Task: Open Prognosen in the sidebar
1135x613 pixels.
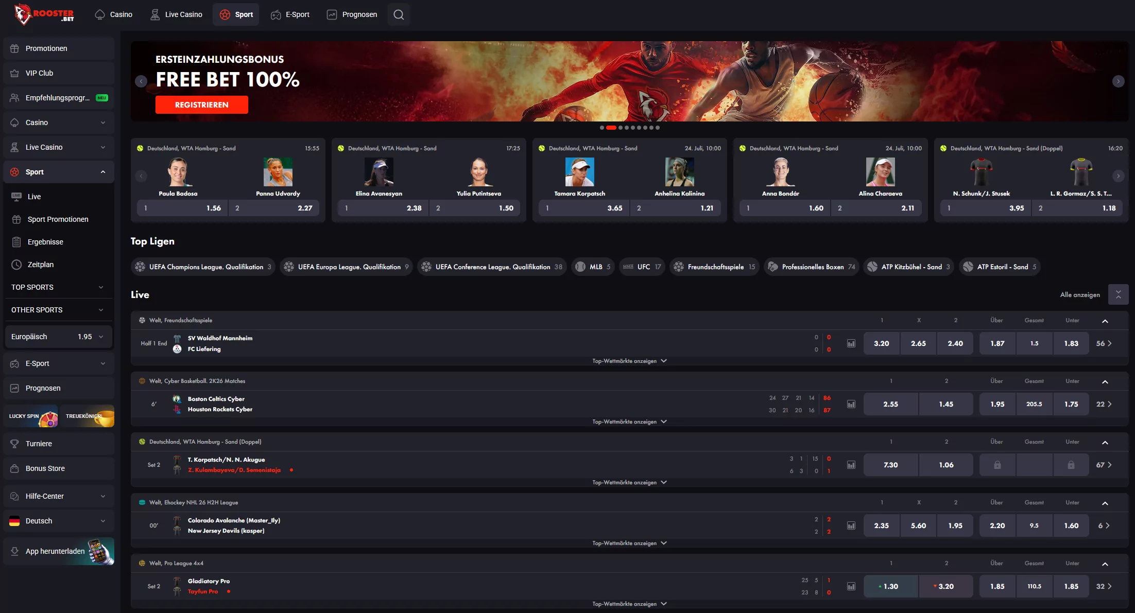Action: pyautogui.click(x=59, y=388)
